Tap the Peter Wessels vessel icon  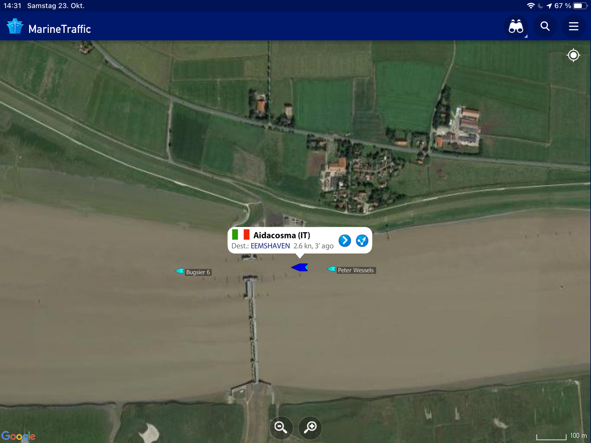click(332, 269)
